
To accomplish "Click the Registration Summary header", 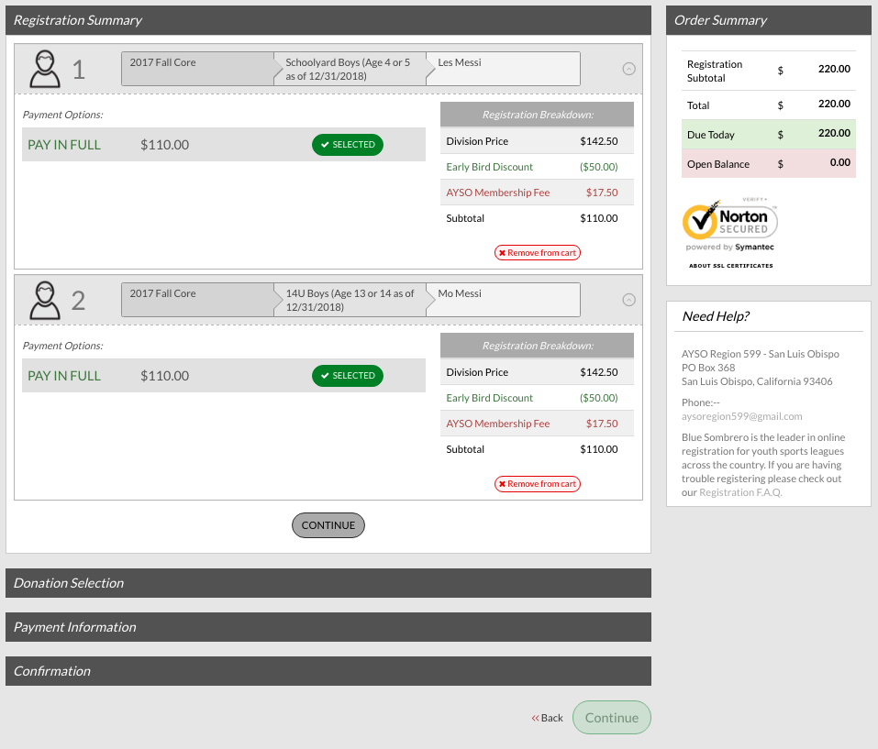I will point(328,20).
